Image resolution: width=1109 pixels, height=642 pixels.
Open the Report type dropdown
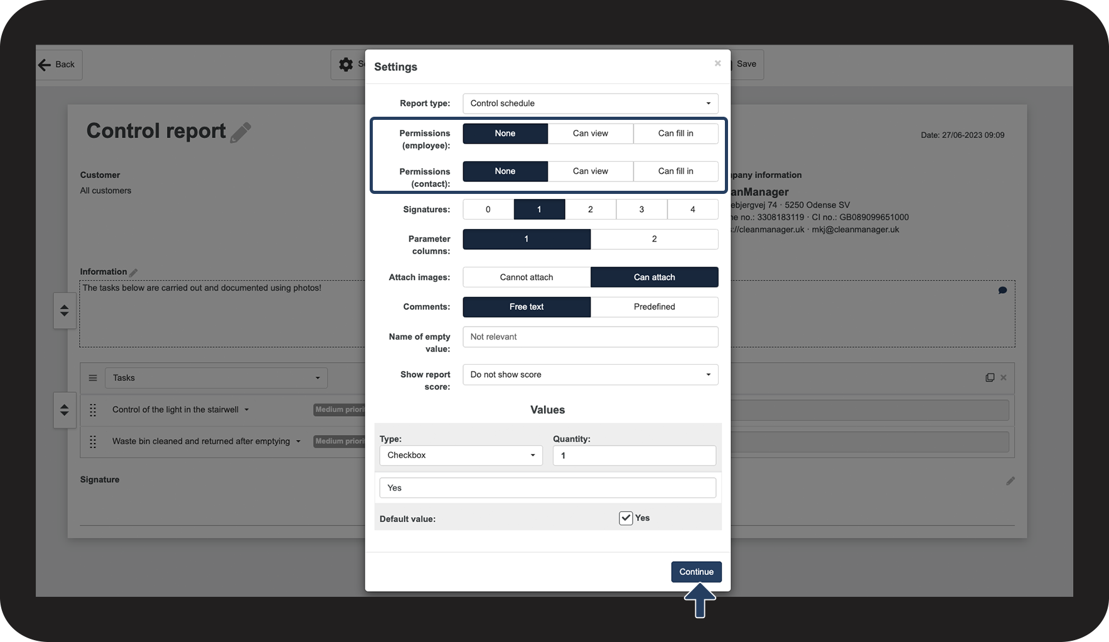pos(591,104)
